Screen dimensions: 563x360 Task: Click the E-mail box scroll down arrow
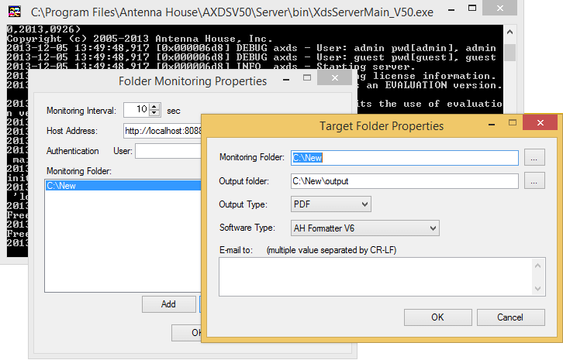(537, 288)
